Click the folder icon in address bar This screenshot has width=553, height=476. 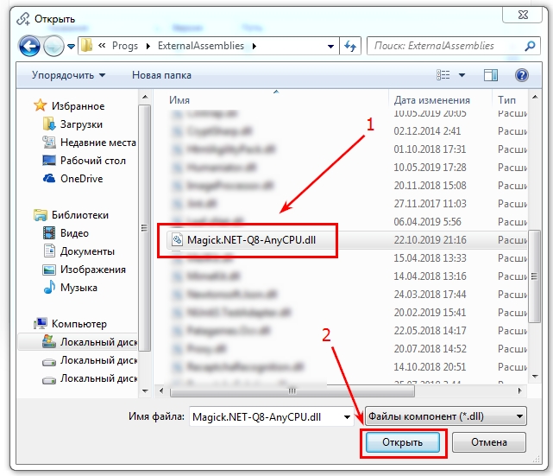(87, 46)
